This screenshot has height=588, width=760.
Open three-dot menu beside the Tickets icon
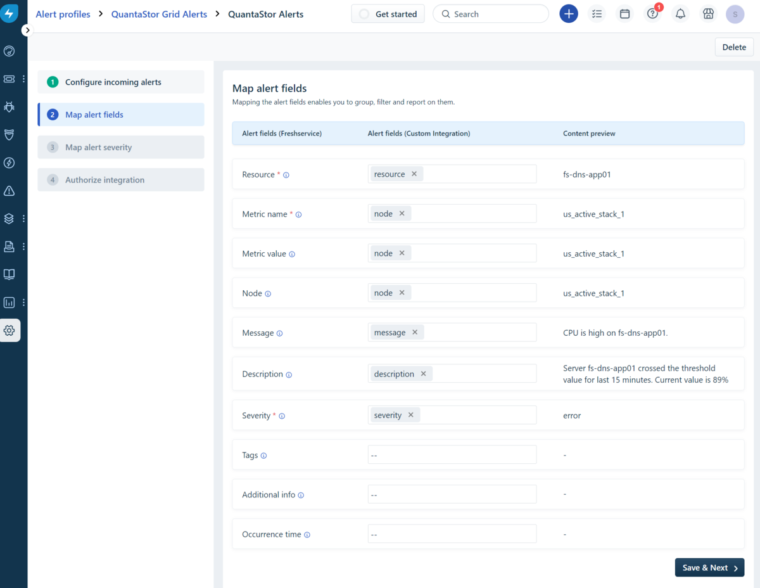(x=24, y=79)
